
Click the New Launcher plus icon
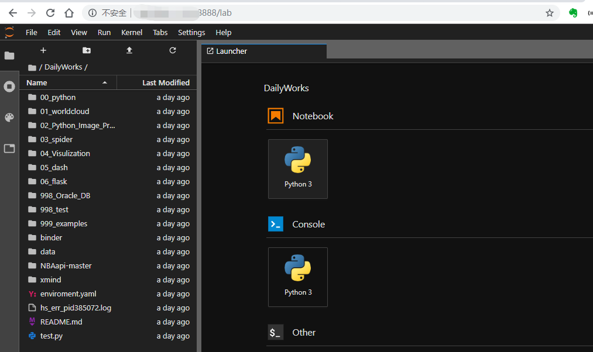click(43, 50)
